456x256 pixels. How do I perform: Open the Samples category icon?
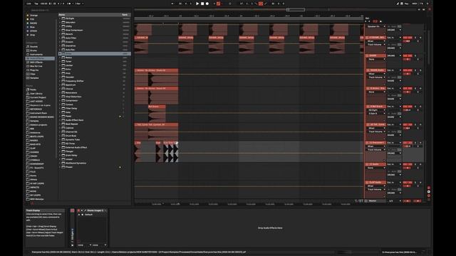pyautogui.click(x=28, y=78)
